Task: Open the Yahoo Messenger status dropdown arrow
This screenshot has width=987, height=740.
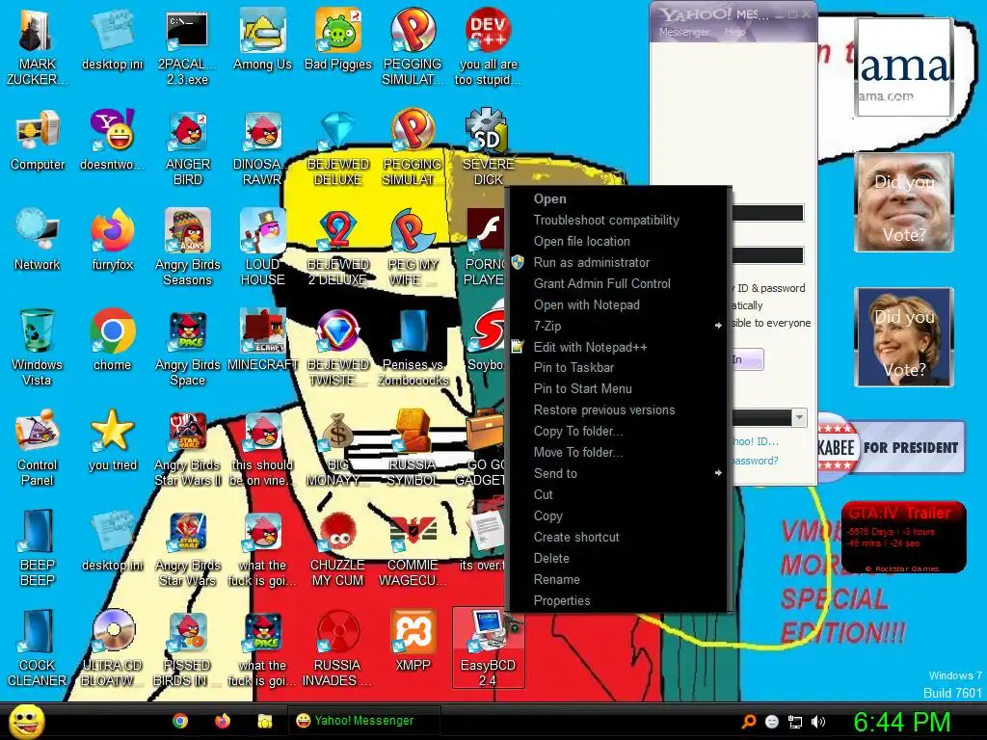Action: pyautogui.click(x=799, y=417)
